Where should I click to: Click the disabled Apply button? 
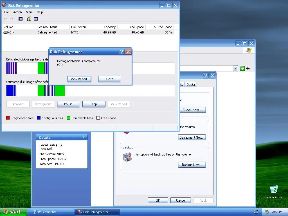[203, 200]
